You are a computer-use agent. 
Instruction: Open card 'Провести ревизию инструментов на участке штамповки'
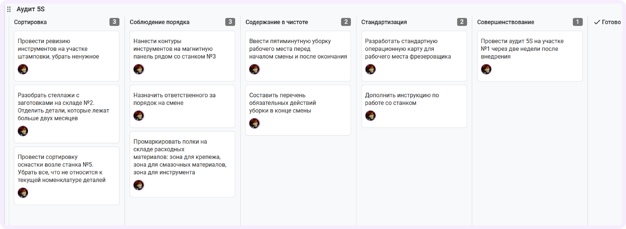[x=67, y=56]
